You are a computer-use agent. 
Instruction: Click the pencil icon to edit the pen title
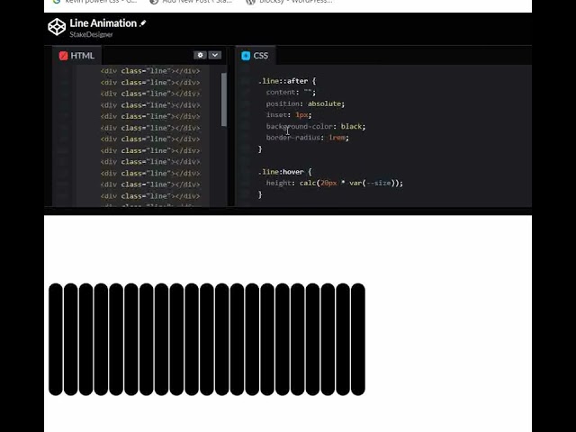pos(143,23)
